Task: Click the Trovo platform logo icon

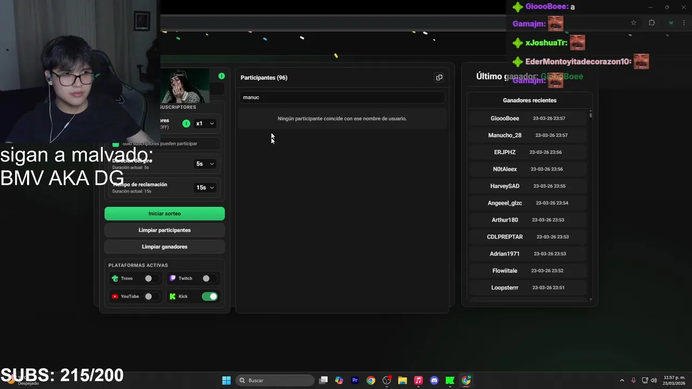Action: click(115, 278)
